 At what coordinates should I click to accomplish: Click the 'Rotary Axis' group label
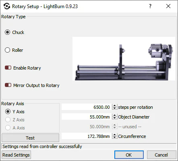[x=12, y=104]
